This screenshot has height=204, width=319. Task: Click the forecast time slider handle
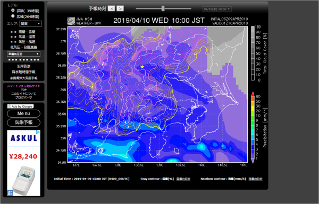pos(163,8)
